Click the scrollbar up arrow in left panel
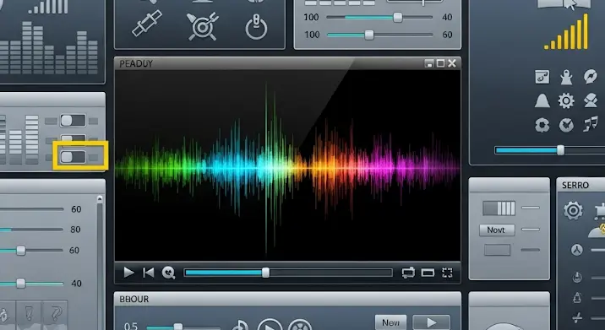This screenshot has height=330, width=605. [x=100, y=199]
